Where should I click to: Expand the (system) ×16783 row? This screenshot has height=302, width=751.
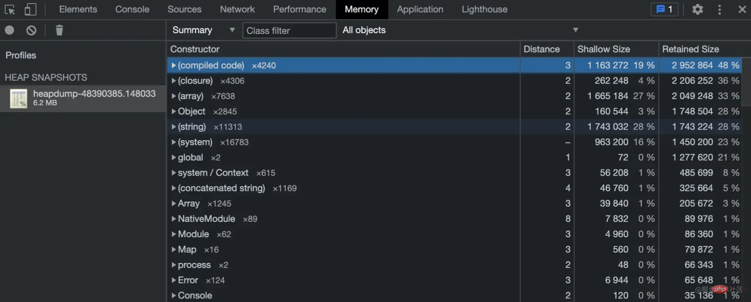coord(173,142)
